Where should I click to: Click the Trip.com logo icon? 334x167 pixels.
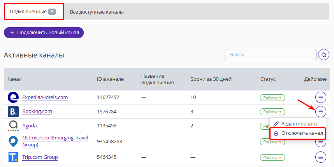[13, 157]
